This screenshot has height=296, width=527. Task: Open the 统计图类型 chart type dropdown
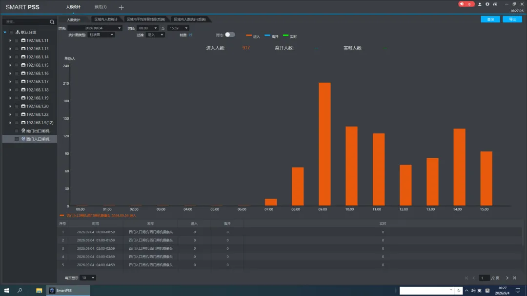pyautogui.click(x=101, y=35)
